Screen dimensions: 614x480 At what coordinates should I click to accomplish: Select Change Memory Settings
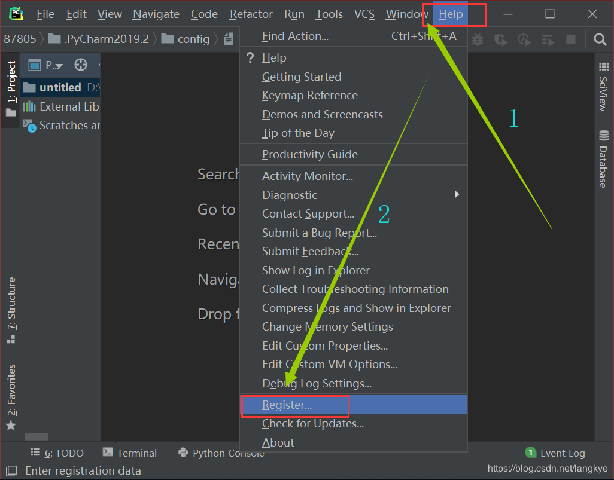pos(354,326)
